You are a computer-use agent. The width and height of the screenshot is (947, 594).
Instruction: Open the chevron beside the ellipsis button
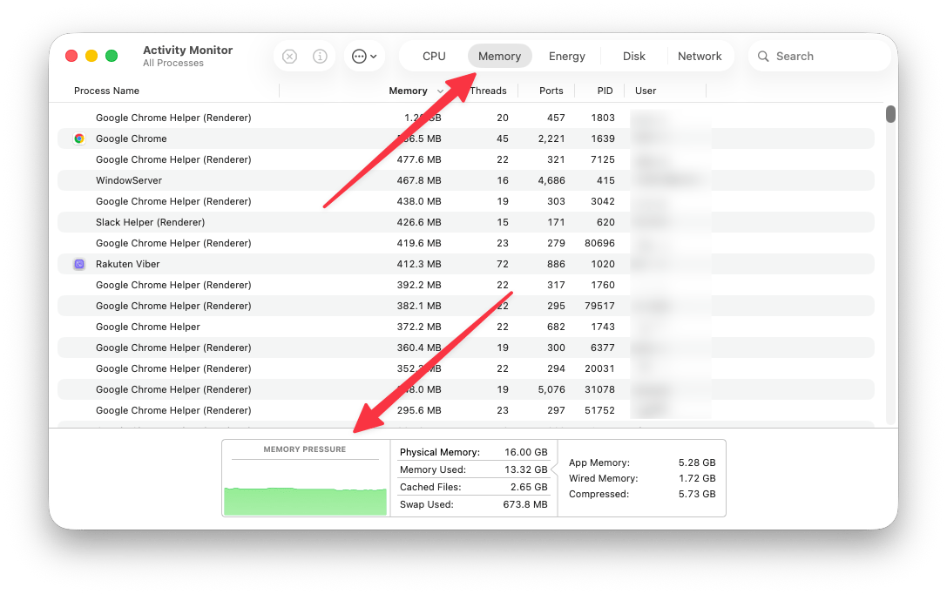coord(374,56)
